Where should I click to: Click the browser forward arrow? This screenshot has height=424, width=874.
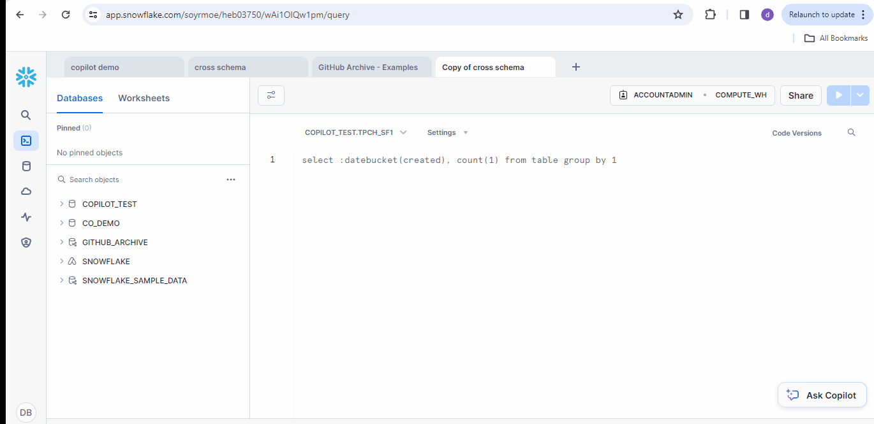(x=43, y=15)
